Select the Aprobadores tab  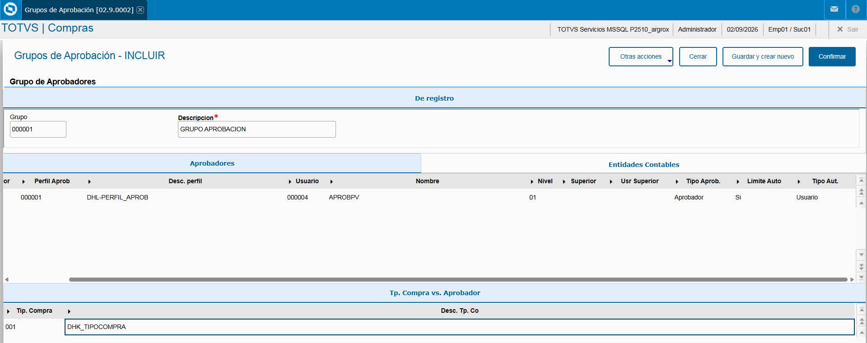tap(212, 163)
